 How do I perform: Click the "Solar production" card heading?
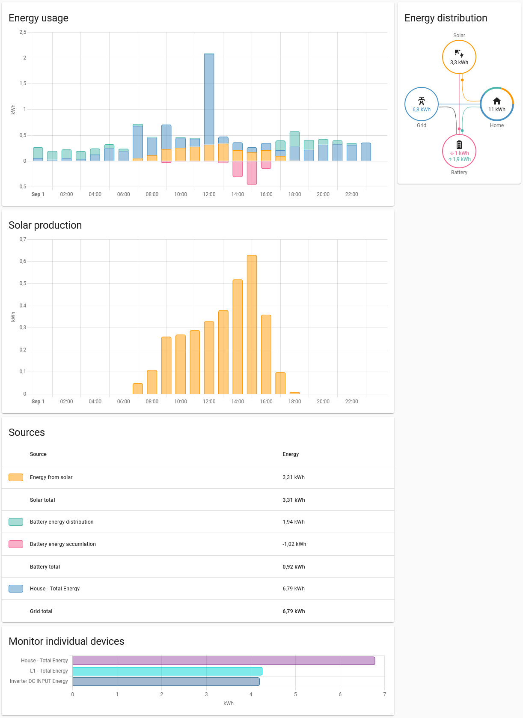tap(45, 225)
